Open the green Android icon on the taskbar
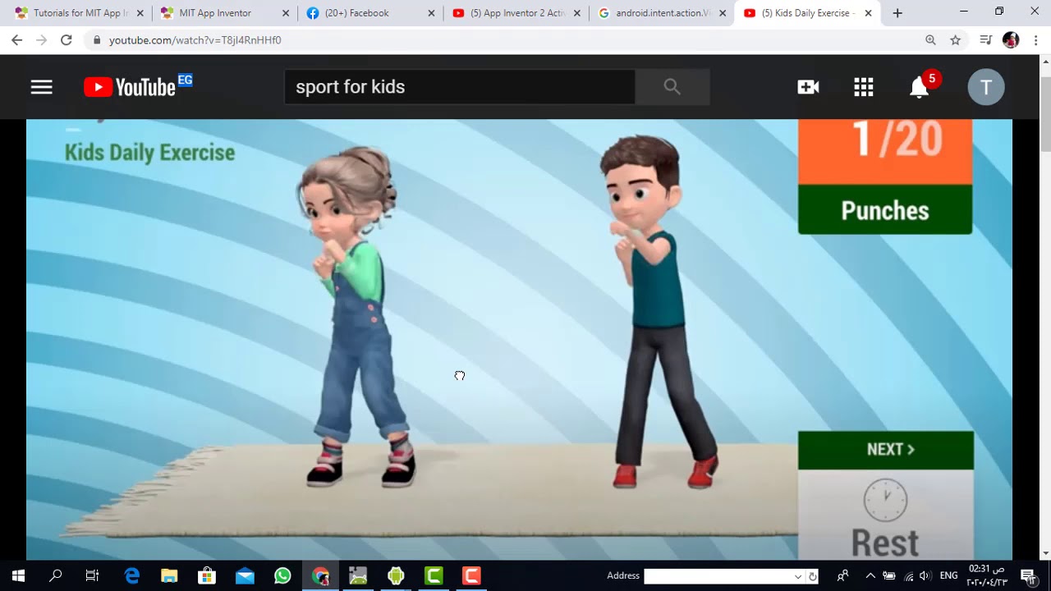 (x=396, y=575)
